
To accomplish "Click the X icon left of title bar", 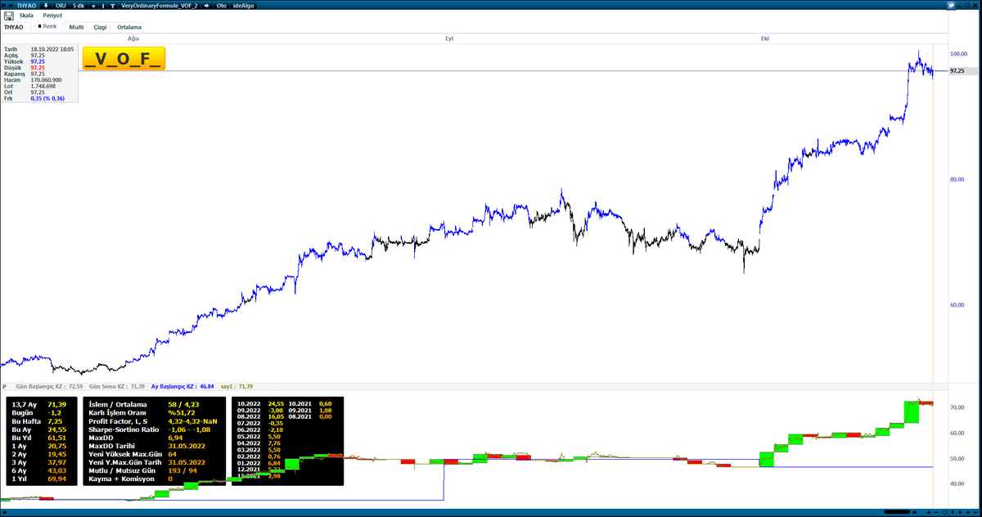I will [3, 5].
